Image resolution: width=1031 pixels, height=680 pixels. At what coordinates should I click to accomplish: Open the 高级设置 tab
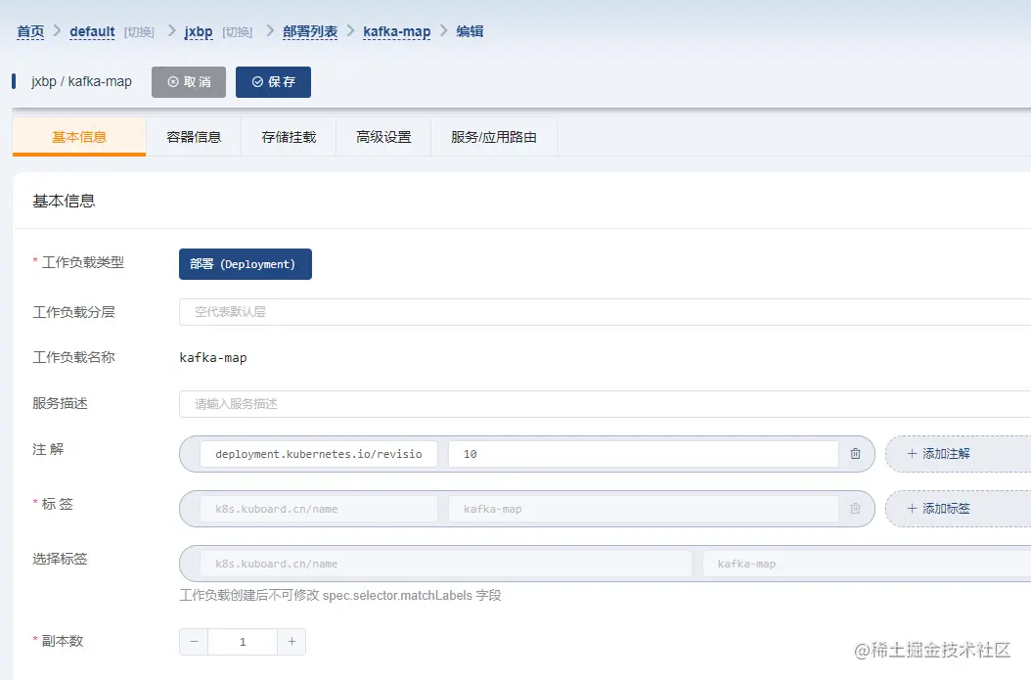pyautogui.click(x=383, y=137)
